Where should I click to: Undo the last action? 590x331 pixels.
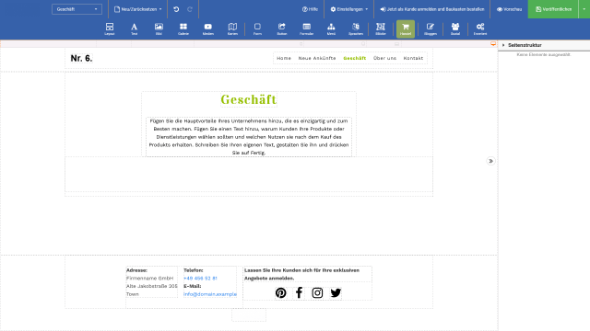pos(176,9)
